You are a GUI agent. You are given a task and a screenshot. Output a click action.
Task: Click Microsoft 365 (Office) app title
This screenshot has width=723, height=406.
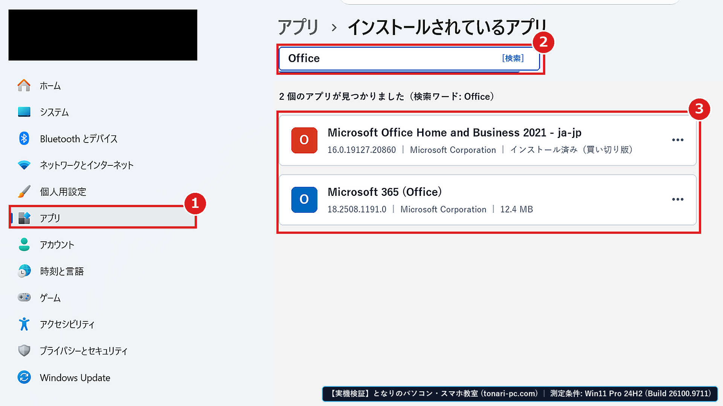tap(384, 192)
